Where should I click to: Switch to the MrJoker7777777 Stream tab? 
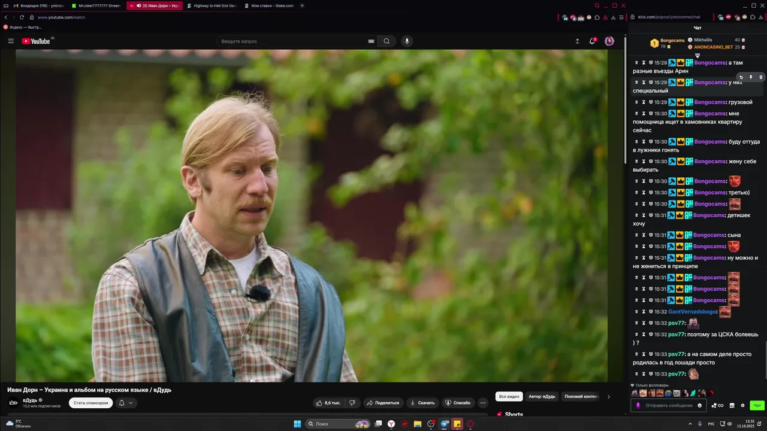tap(96, 5)
